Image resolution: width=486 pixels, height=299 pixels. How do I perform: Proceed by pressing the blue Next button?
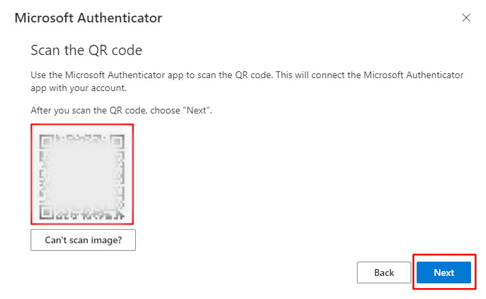click(x=444, y=272)
